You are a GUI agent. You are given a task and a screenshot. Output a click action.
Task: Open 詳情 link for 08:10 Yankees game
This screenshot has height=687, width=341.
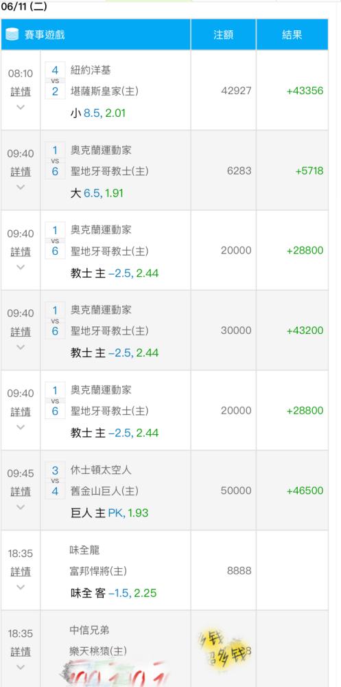point(21,91)
